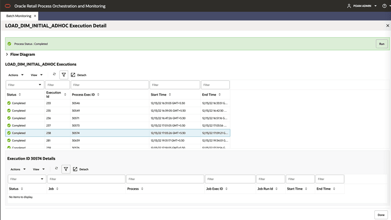Toggle filter row in Executions table
The image size is (391, 220).
63,75
